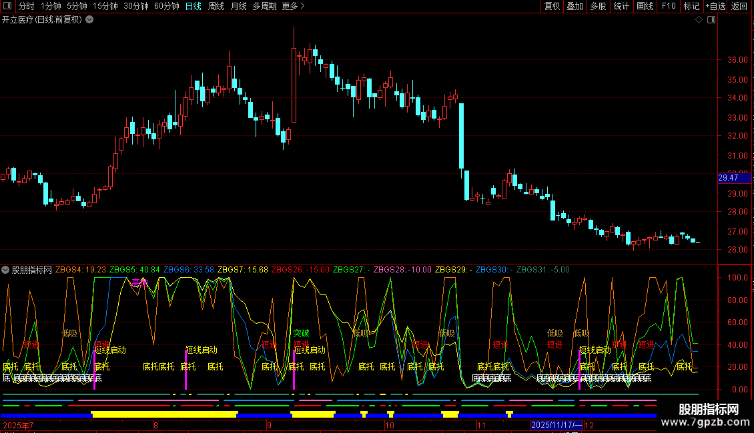This screenshot has height=433, width=754.
Task: Open F10 company info
Action: click(669, 6)
